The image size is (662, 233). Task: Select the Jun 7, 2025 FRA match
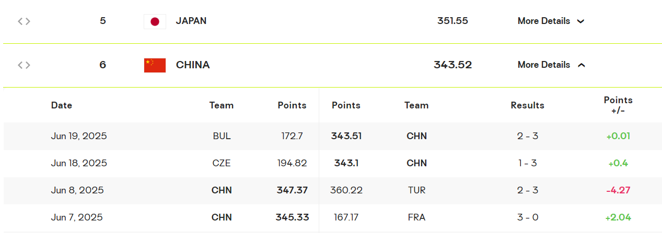(332, 217)
